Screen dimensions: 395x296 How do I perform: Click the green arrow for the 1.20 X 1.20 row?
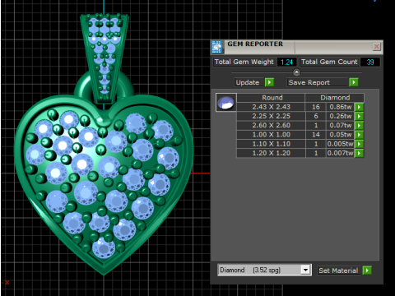359,153
